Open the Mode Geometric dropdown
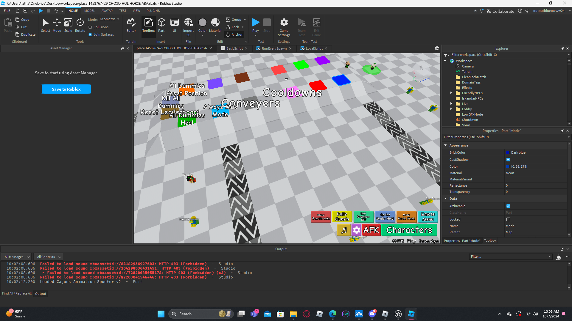Screen dimensions: 572x321 click(x=110, y=19)
